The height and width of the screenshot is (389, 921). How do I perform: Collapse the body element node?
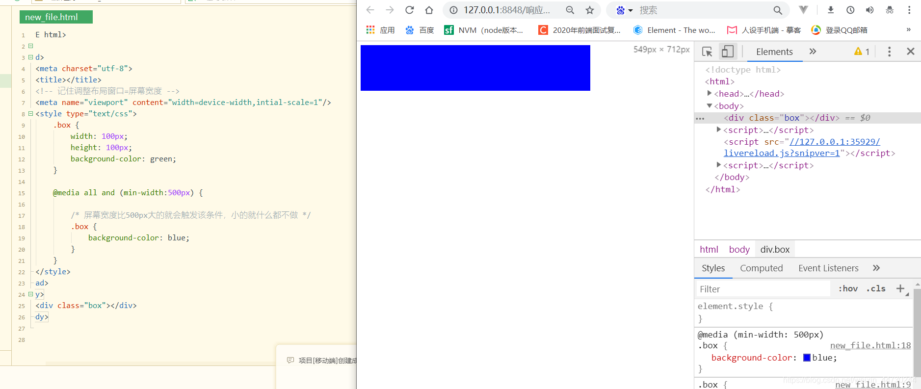709,105
